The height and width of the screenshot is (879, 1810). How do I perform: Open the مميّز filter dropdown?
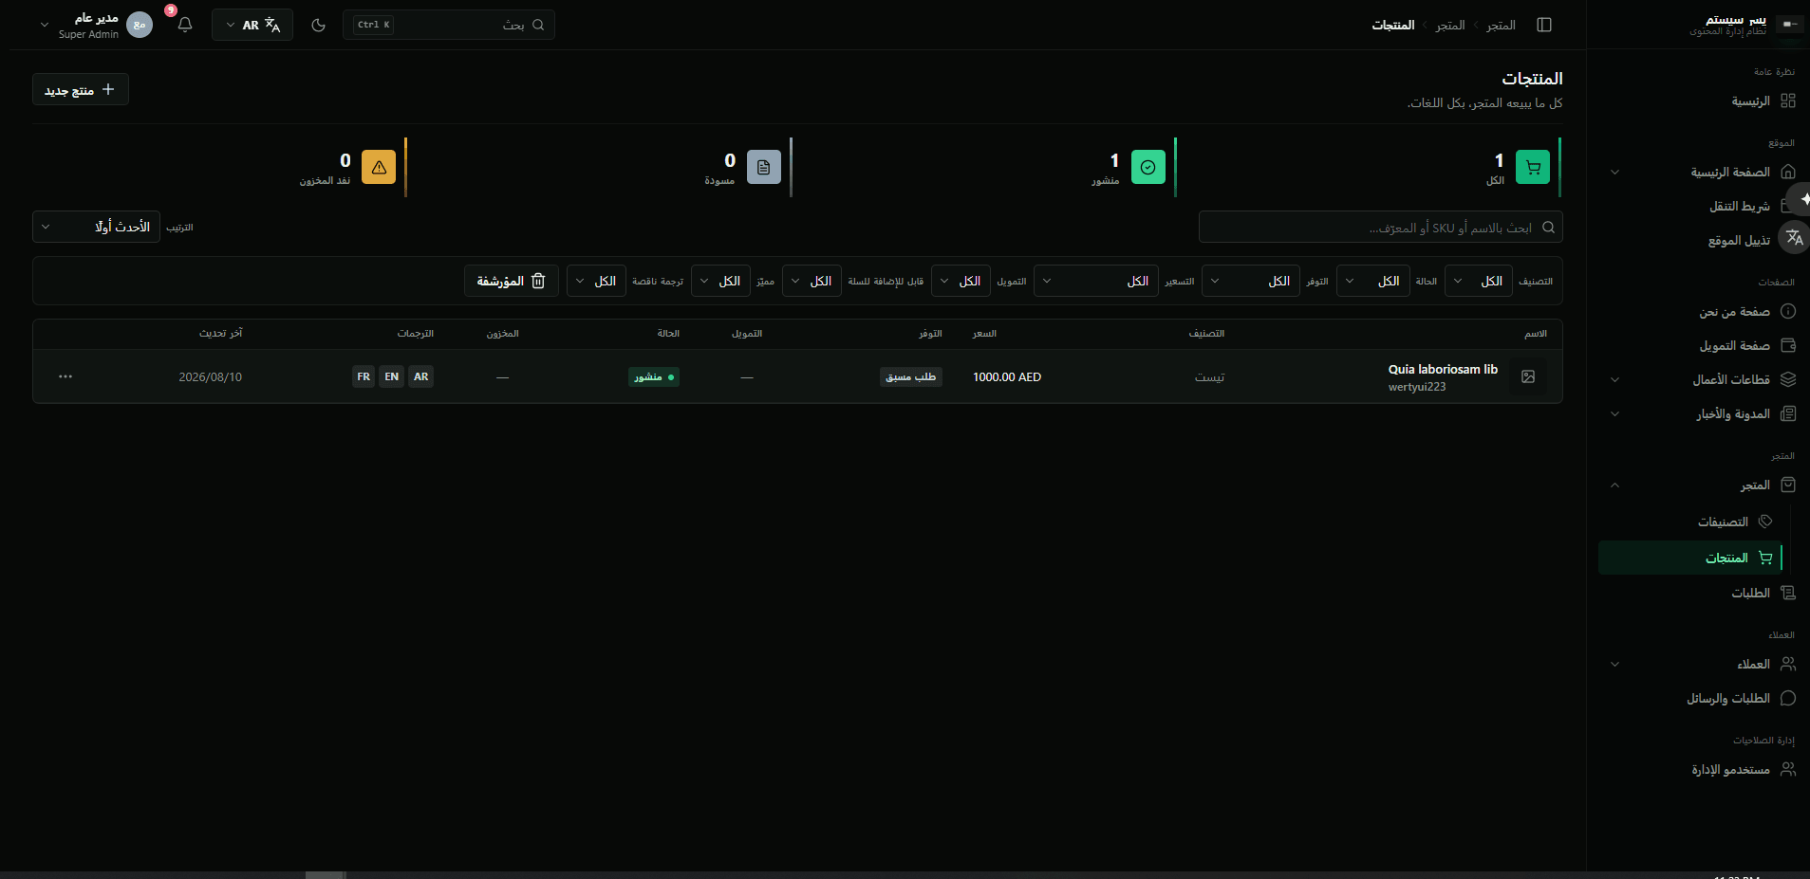tap(720, 281)
